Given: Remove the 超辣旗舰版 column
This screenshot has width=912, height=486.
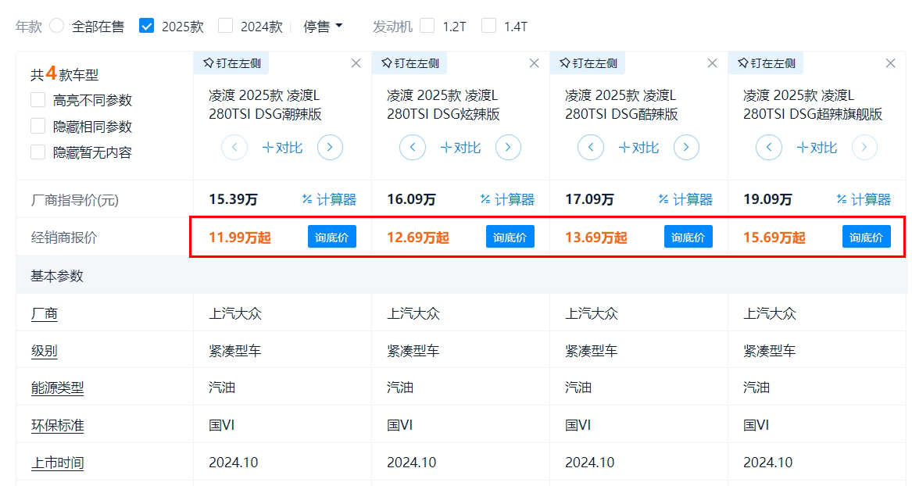Looking at the screenshot, I should pyautogui.click(x=890, y=63).
